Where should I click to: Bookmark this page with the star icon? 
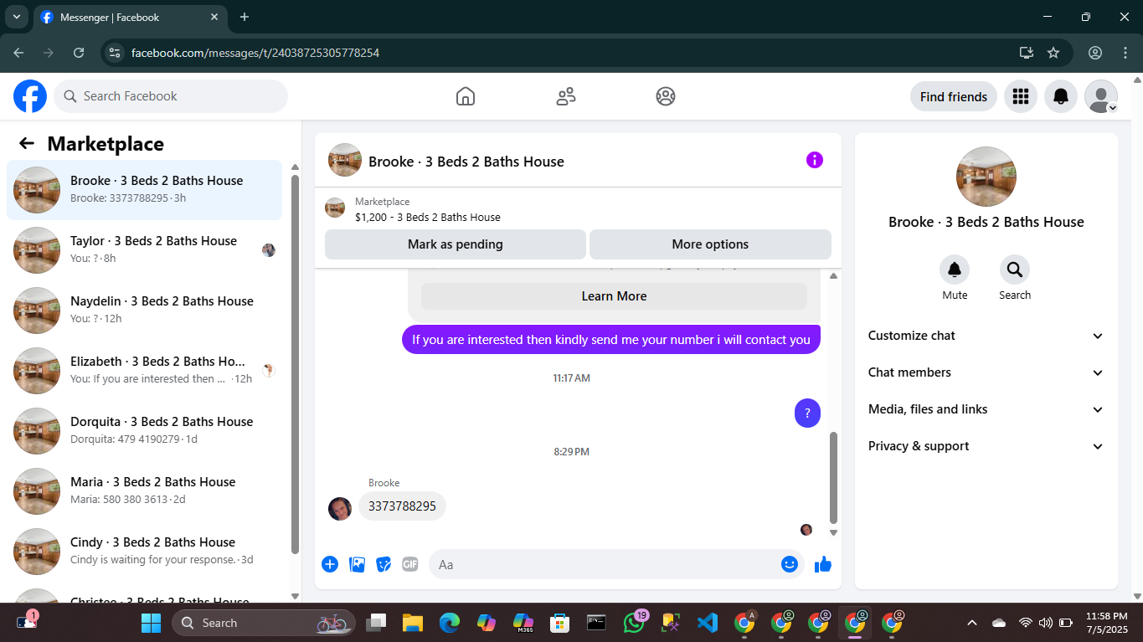tap(1053, 53)
